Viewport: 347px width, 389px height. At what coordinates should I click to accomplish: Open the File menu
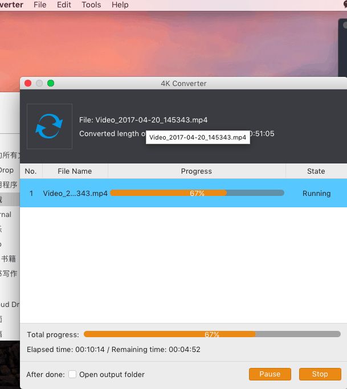(x=40, y=5)
